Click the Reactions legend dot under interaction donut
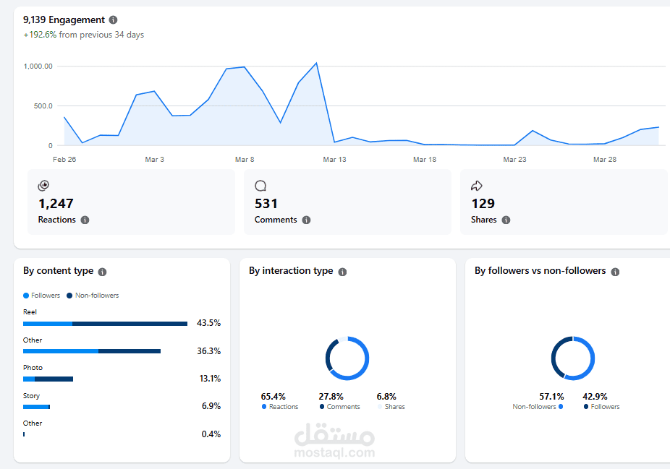670x469 pixels. (x=264, y=407)
